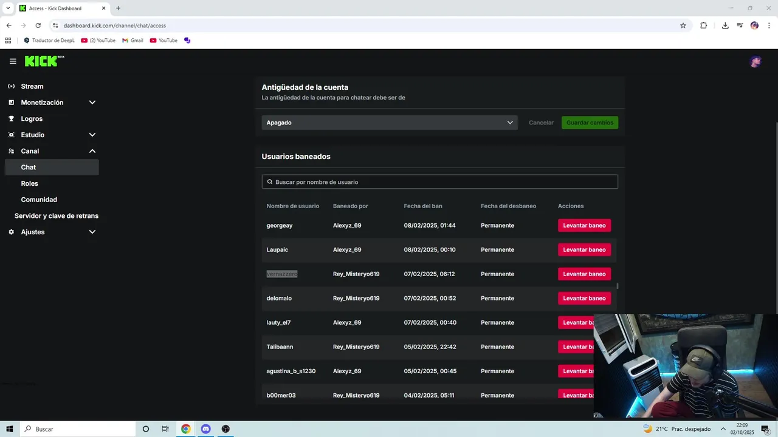Click the Cancelar button
Screen dimensions: 778x437
click(x=541, y=123)
